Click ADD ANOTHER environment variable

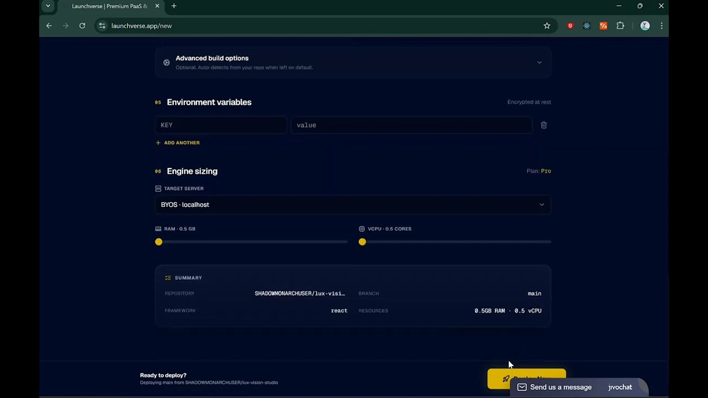(178, 143)
